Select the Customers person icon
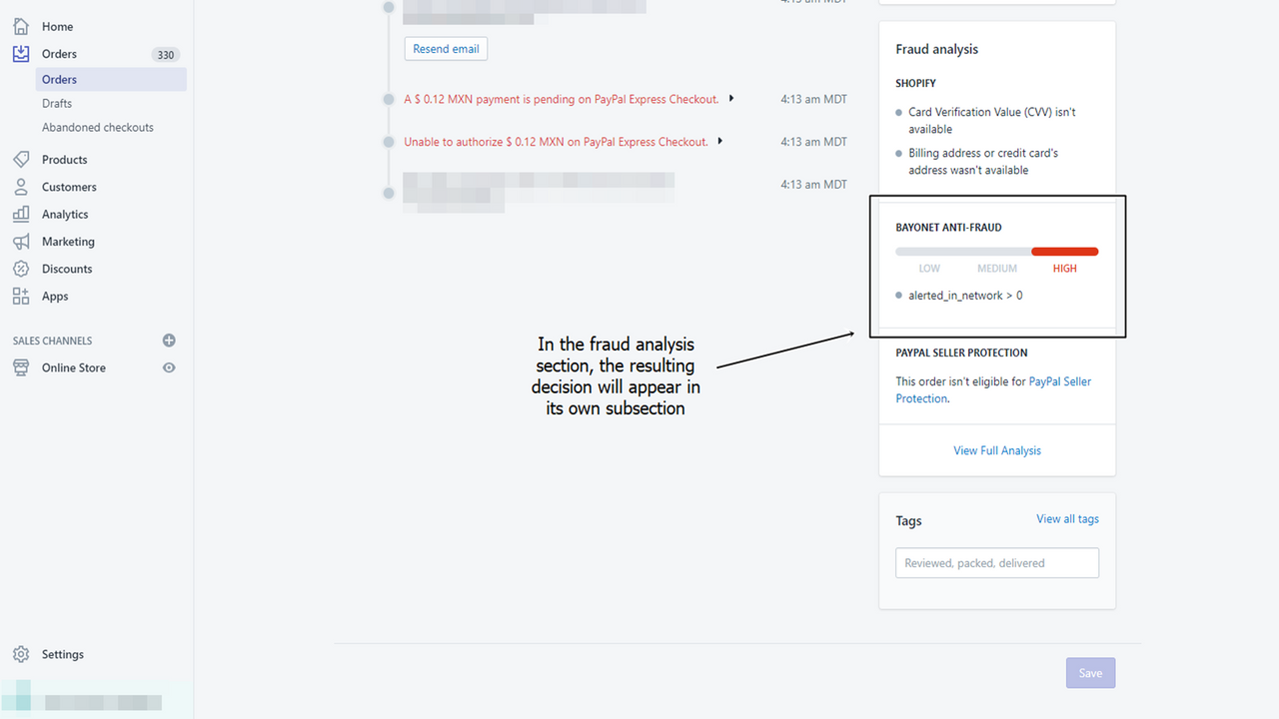This screenshot has width=1279, height=719. (21, 187)
